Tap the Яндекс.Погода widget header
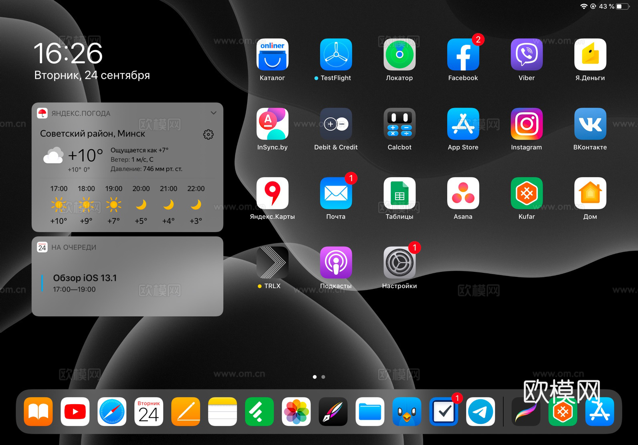The height and width of the screenshot is (445, 638). [x=127, y=113]
